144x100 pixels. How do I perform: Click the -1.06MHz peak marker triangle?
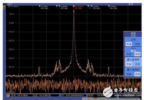click(59, 6)
